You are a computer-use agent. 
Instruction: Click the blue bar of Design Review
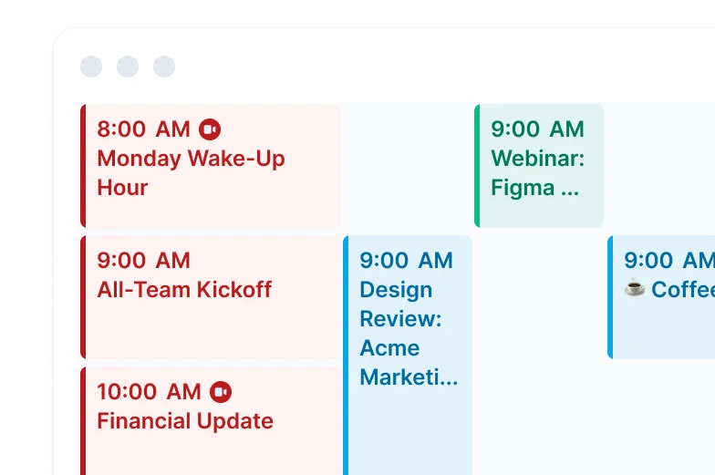pos(346,356)
